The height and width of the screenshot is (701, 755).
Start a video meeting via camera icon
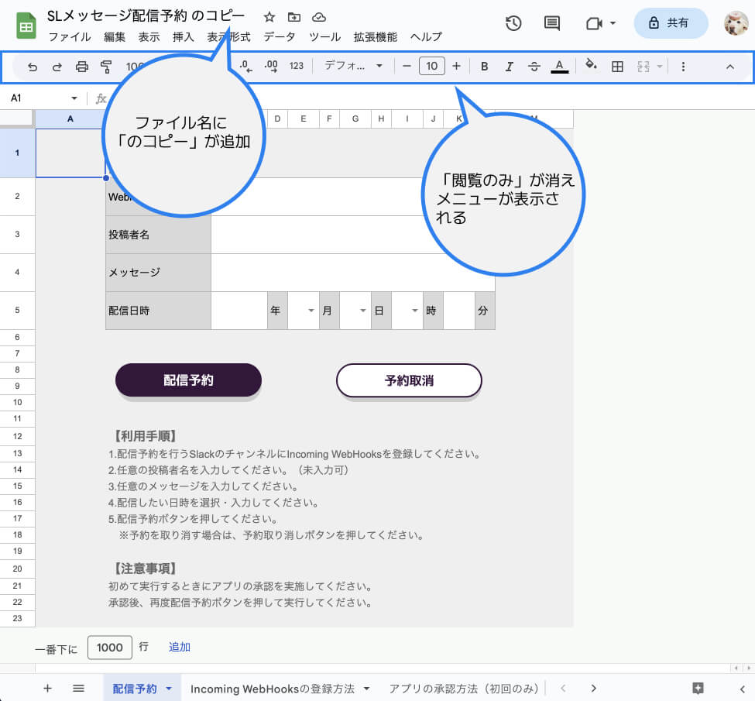tap(594, 23)
